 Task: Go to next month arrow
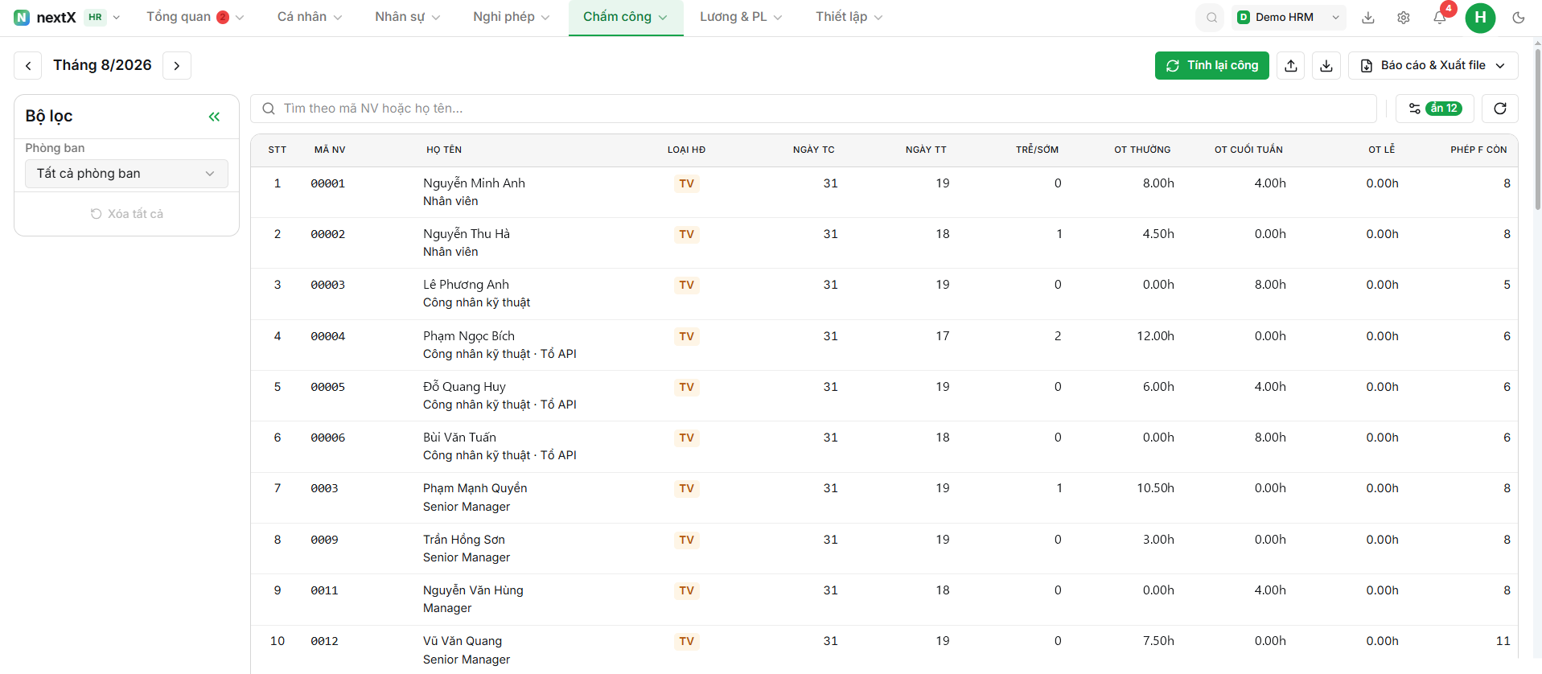coord(177,66)
